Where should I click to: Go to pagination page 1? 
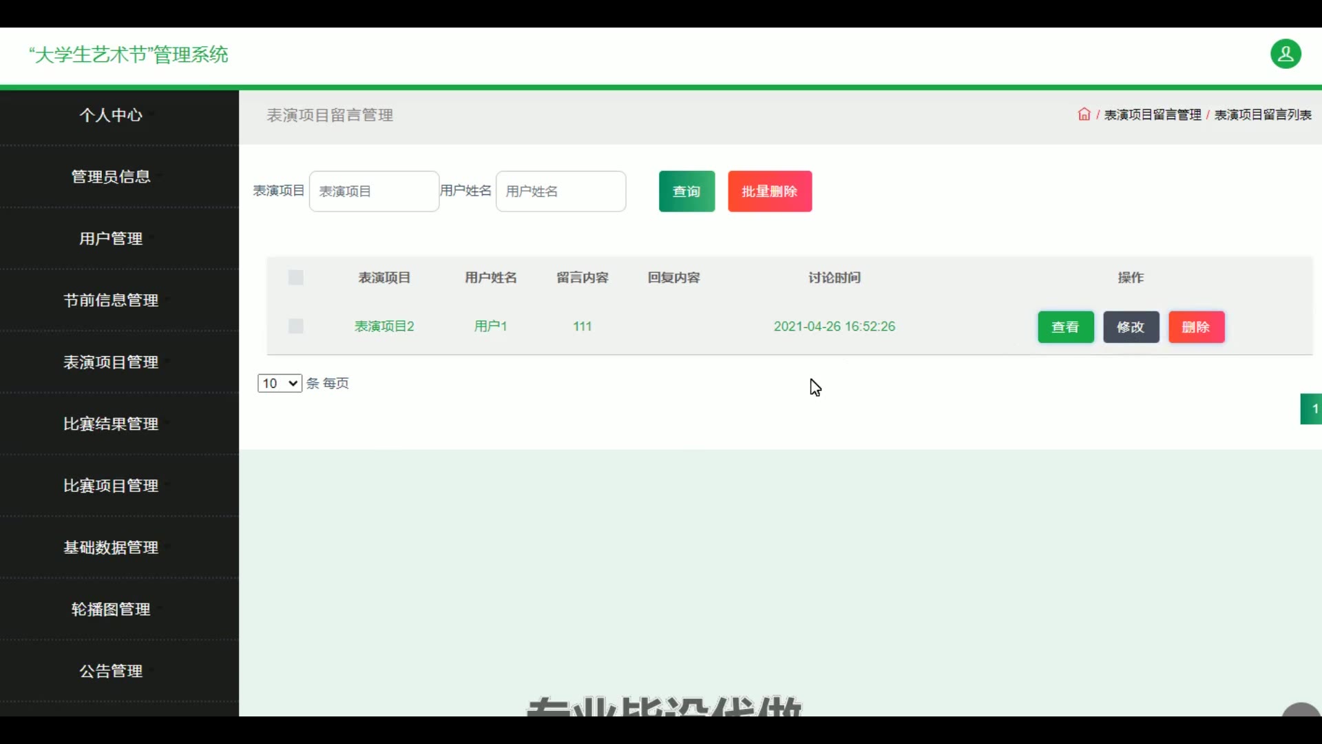tap(1312, 409)
